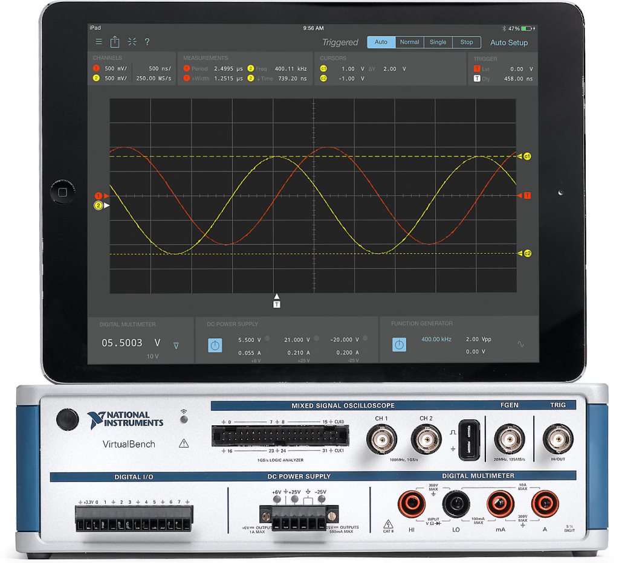Open help with the question mark icon
Image resolution: width=622 pixels, height=563 pixels.
[x=147, y=42]
